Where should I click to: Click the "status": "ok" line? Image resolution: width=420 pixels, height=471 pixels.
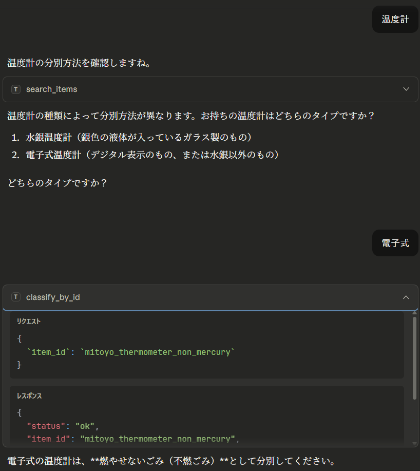[x=63, y=426]
